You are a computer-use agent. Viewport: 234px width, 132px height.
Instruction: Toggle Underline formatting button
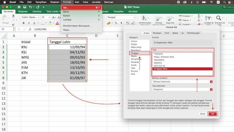click(x=34, y=23)
